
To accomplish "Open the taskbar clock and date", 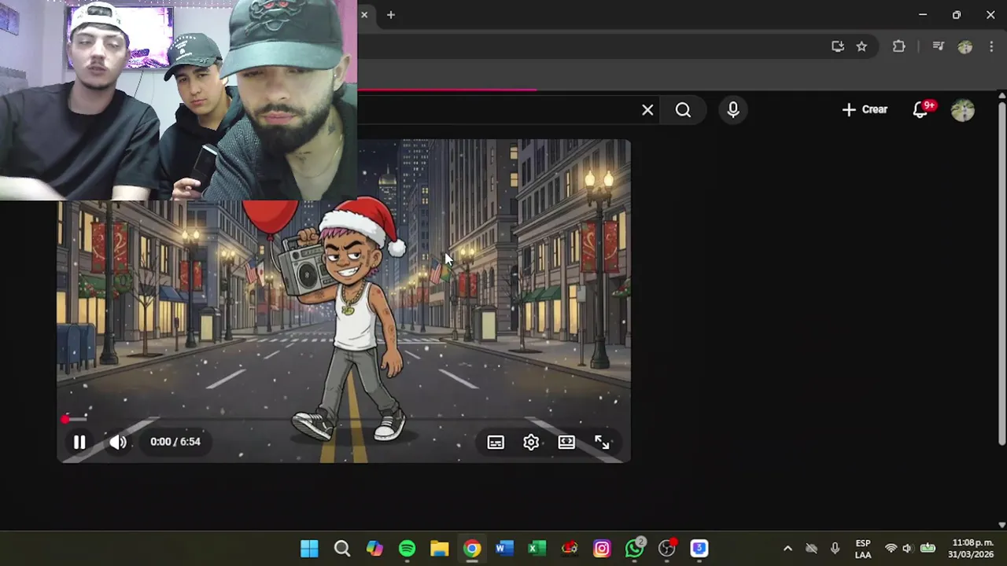I will click(972, 549).
